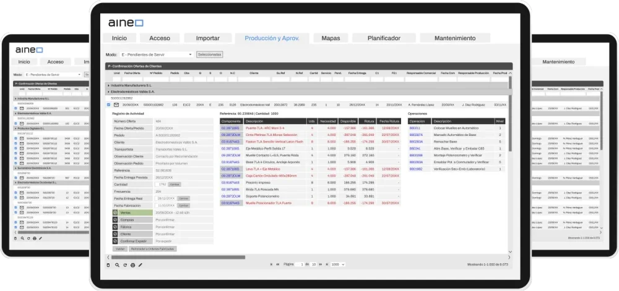Open operation link B80341
Viewport: 619px width, 291px height.
pos(415,148)
